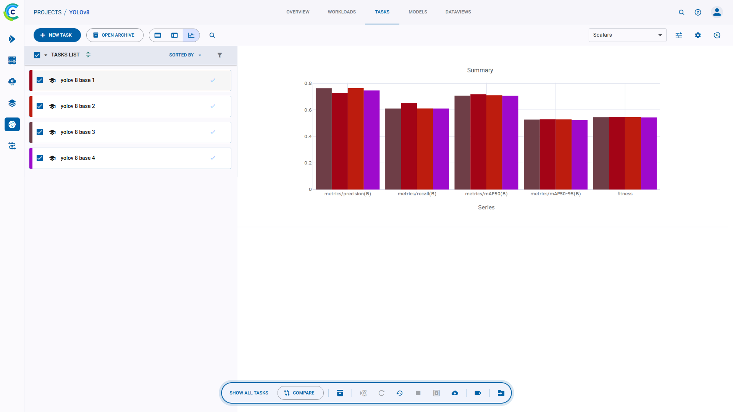
Task: Click the boxed-square icon in the bottom bar
Action: coord(436,393)
